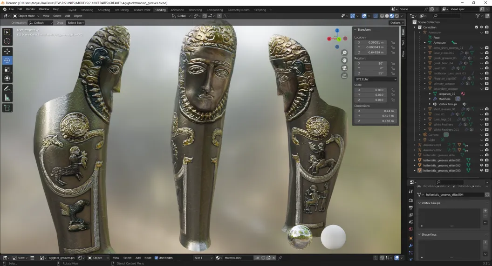This screenshot has height=266, width=492.
Task: Open the Object Mode dropdown
Action: click(26, 16)
